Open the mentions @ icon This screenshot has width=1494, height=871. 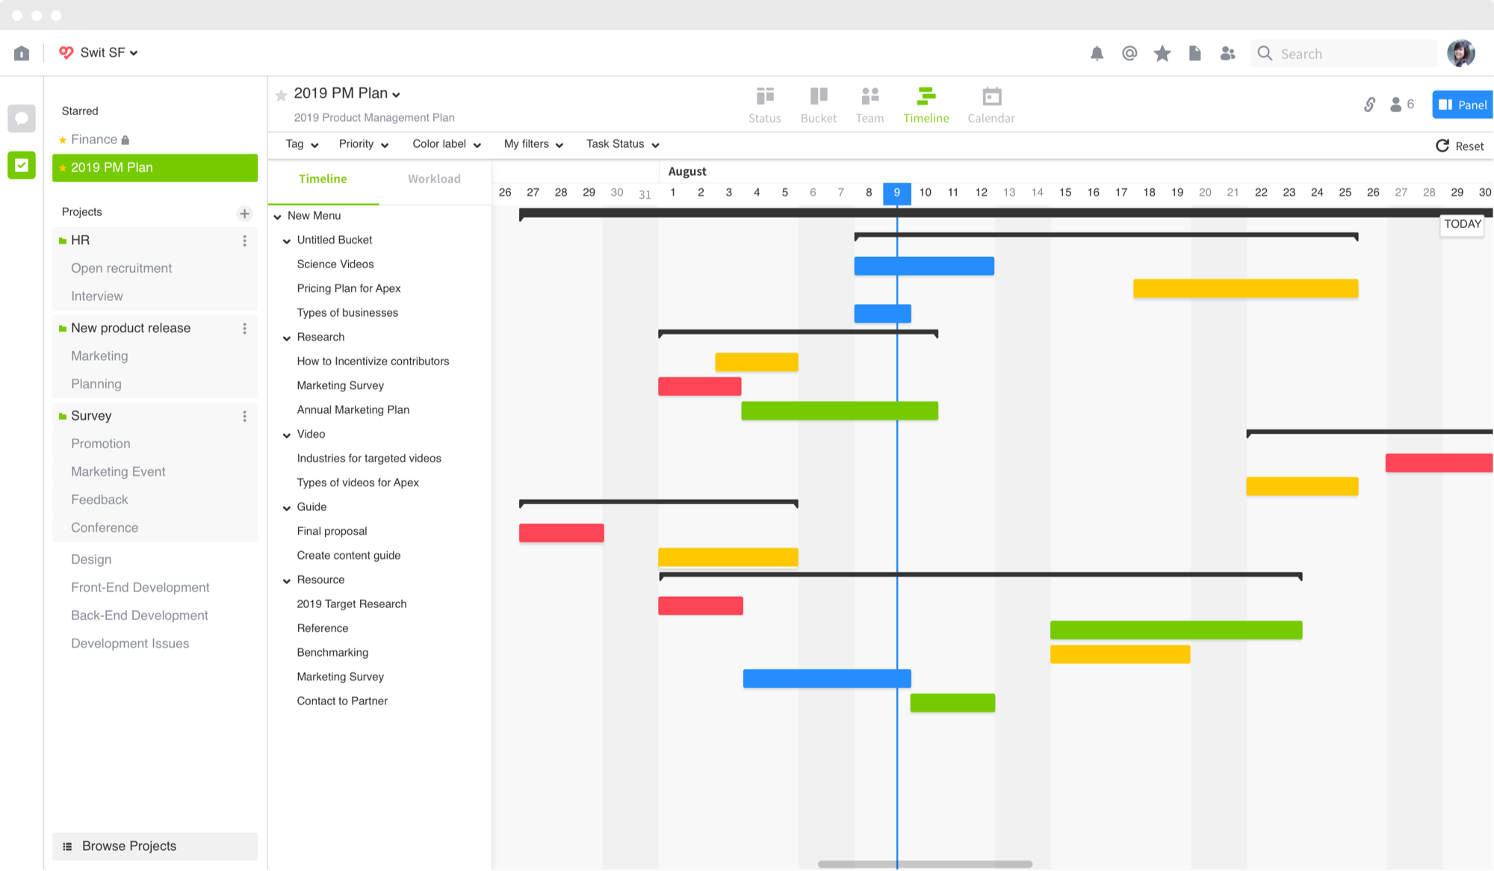[1129, 53]
